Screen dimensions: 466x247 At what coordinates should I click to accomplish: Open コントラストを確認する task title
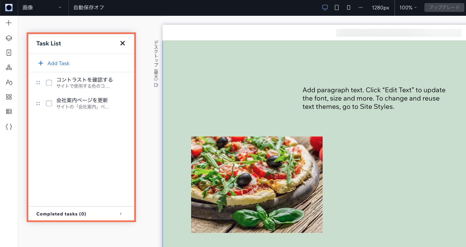[x=85, y=80]
